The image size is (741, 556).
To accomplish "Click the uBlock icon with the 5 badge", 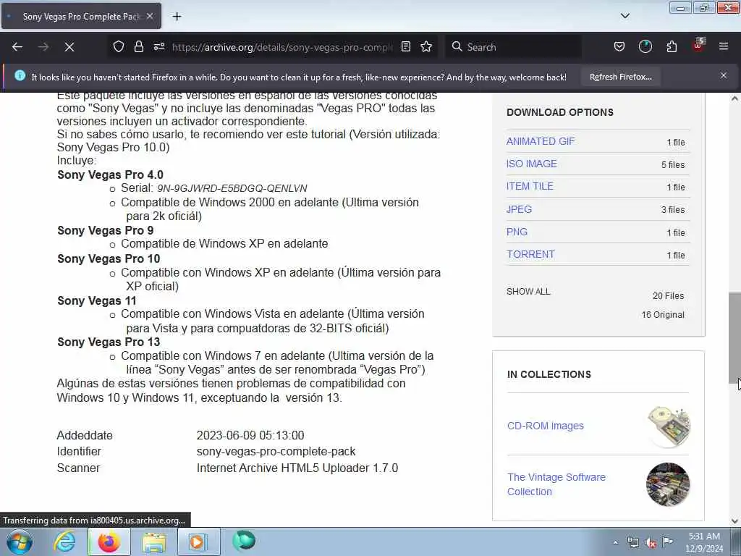I will 698,46.
